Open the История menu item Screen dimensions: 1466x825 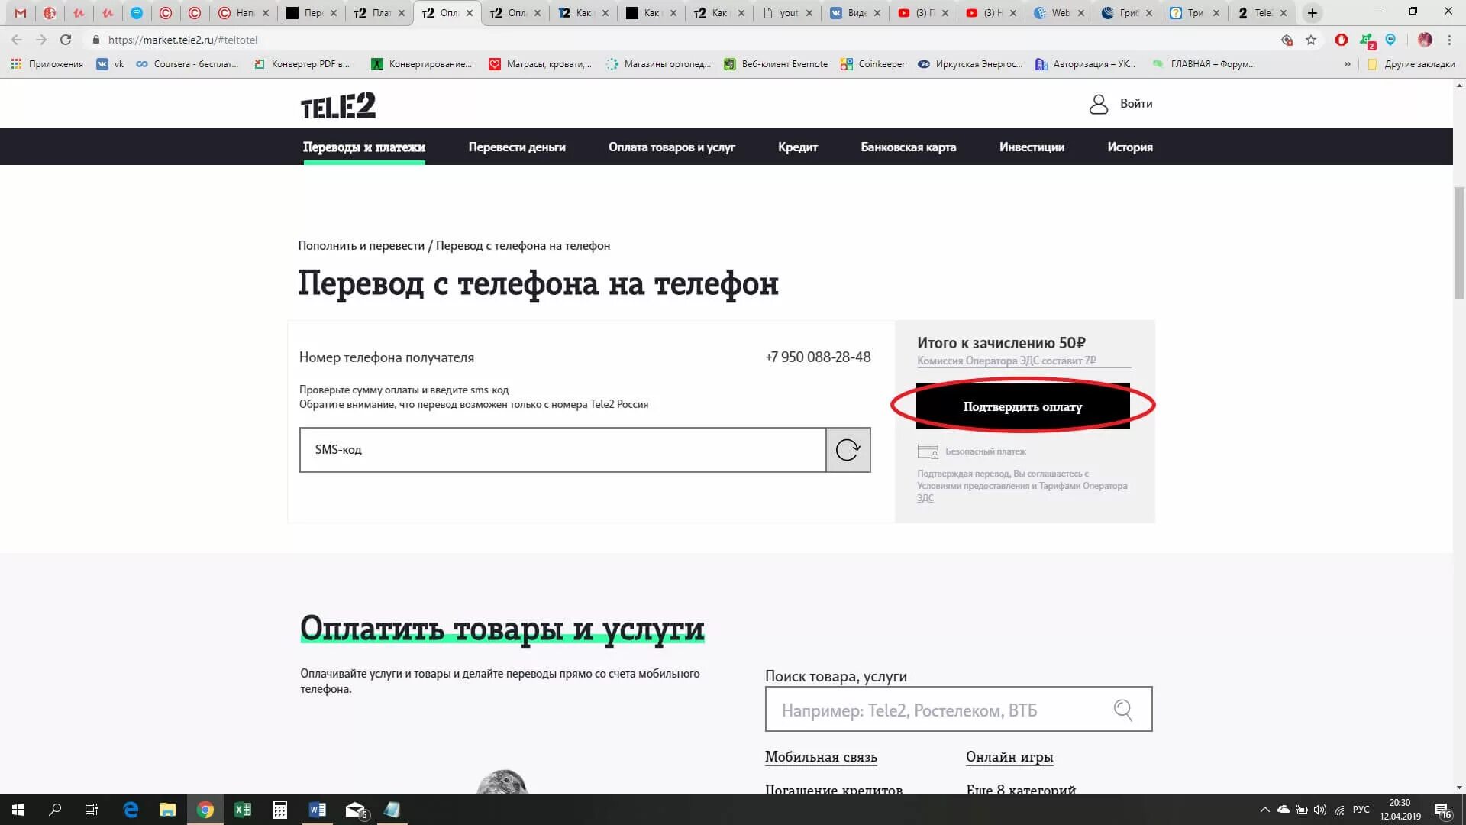point(1130,147)
